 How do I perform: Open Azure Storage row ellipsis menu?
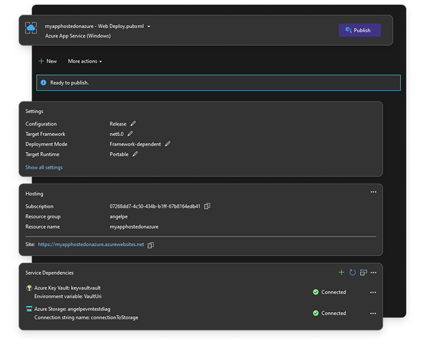pos(373,313)
